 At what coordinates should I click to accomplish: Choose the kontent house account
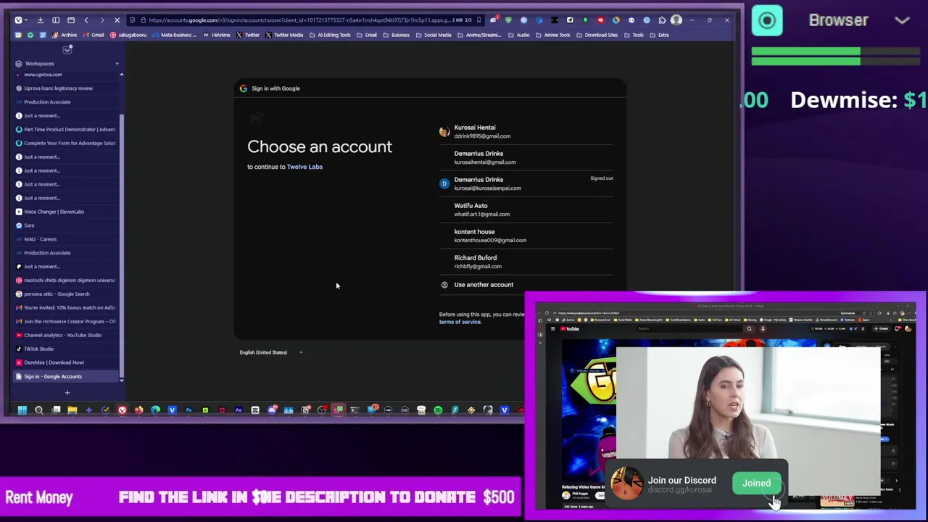tap(526, 236)
